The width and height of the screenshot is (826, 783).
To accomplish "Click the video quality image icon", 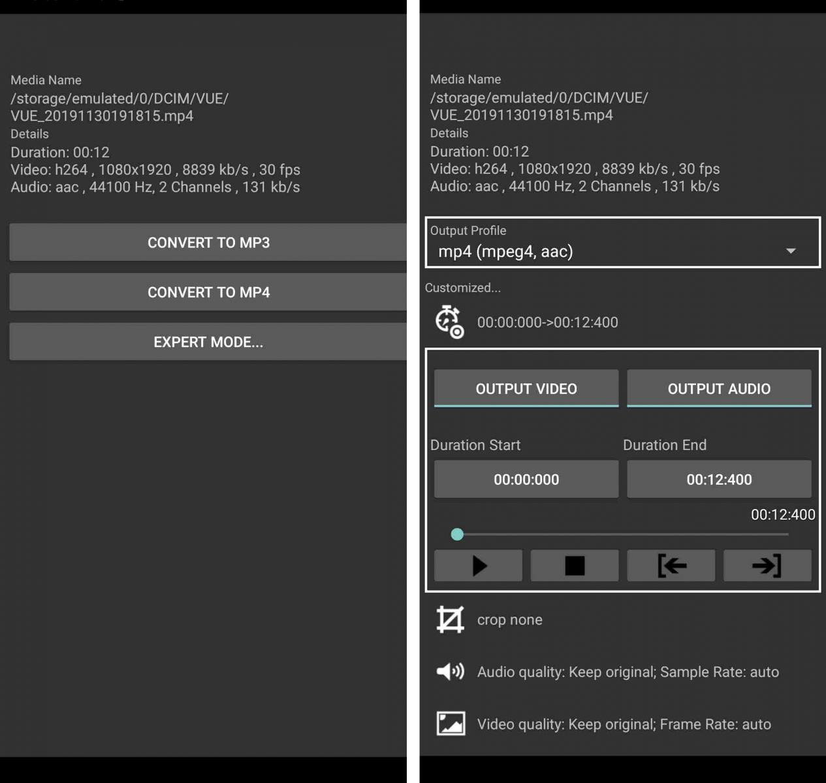I will click(449, 723).
